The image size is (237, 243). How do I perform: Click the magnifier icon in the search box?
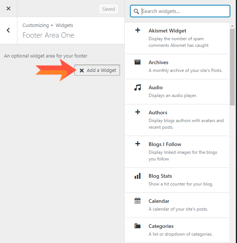click(x=136, y=11)
